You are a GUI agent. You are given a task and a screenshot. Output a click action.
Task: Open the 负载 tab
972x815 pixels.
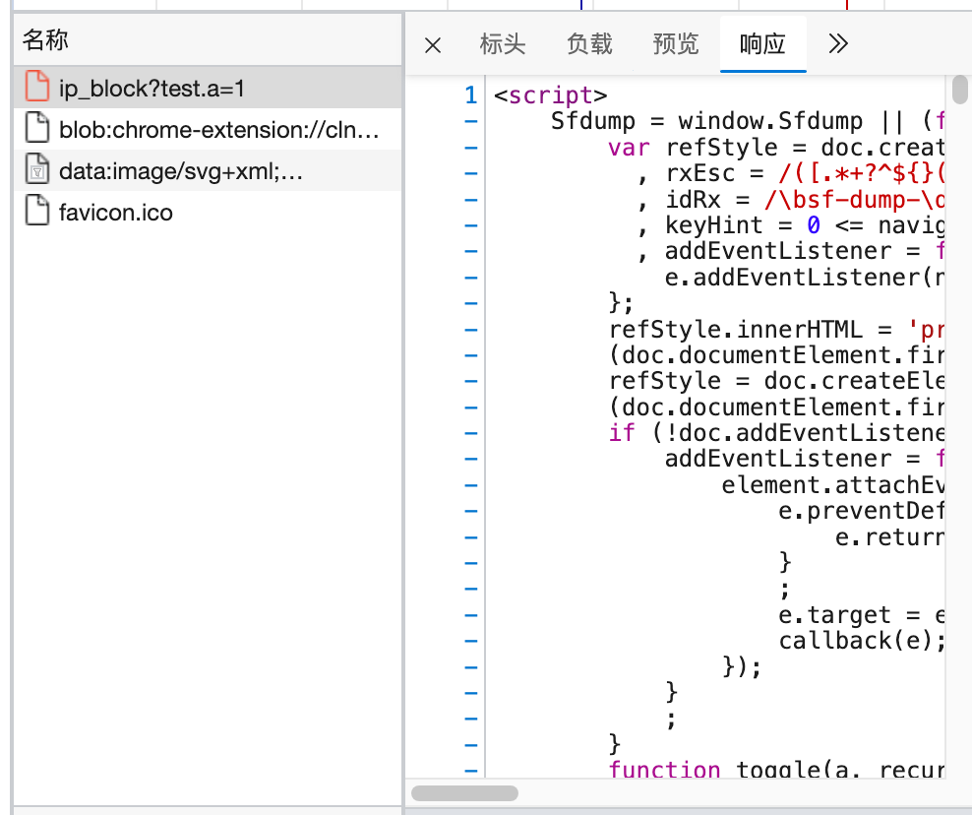tap(589, 44)
